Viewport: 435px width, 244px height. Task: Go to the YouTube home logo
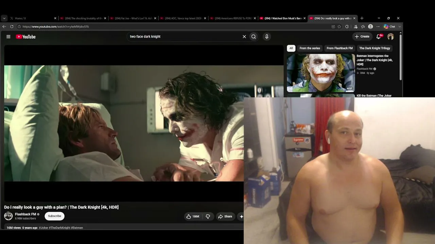(26, 37)
